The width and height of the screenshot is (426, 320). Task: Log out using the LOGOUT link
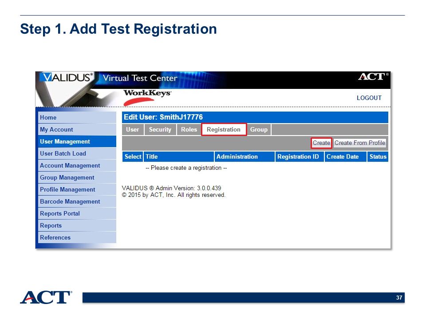tap(369, 98)
